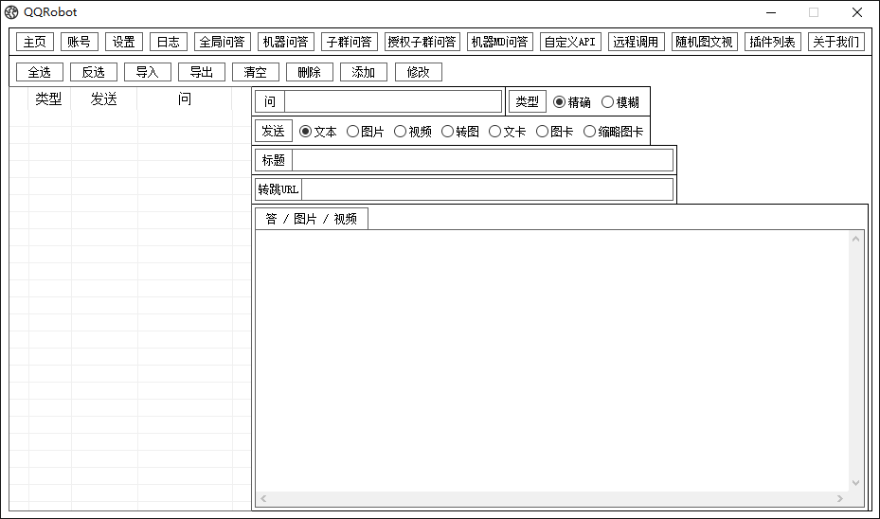Switch to the 插件列表 tab

point(772,42)
